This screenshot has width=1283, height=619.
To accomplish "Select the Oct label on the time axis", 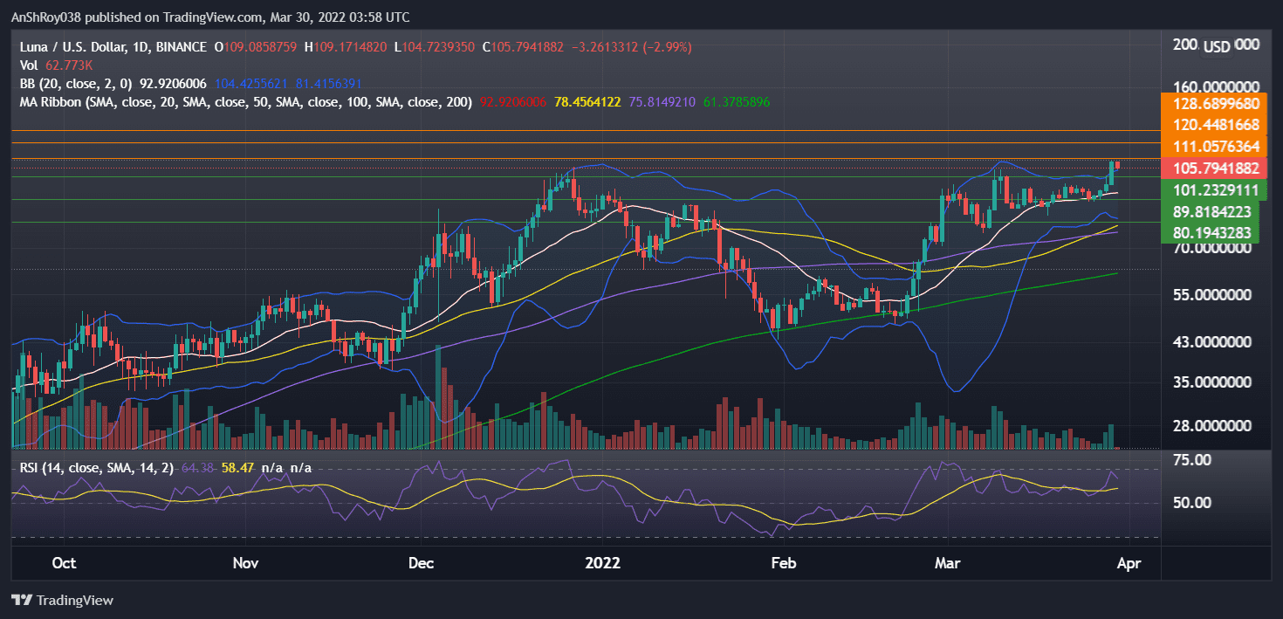I will [63, 563].
